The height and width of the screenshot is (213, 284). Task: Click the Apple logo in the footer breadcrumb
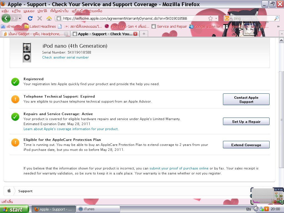(x=9, y=191)
